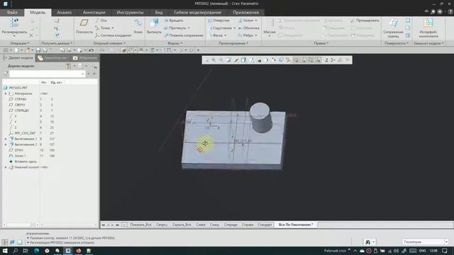The height and width of the screenshot is (255, 454).
Task: Click the Undo icon in quick access toolbar
Action: tap(91, 50)
